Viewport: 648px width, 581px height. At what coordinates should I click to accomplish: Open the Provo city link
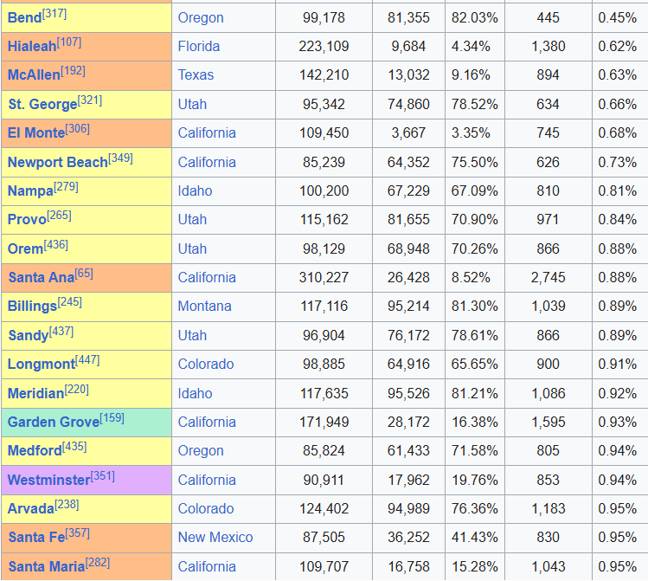pyautogui.click(x=27, y=219)
